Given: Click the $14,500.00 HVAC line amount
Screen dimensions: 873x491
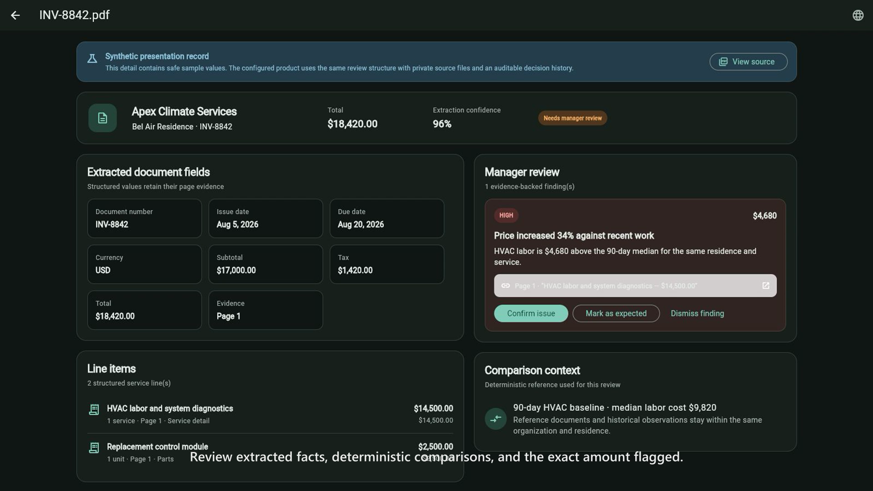Looking at the screenshot, I should coord(433,409).
